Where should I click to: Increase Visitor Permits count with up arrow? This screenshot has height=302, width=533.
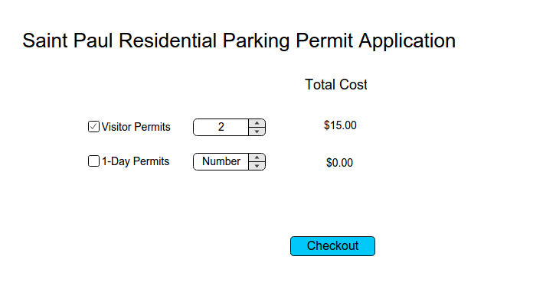coord(257,123)
